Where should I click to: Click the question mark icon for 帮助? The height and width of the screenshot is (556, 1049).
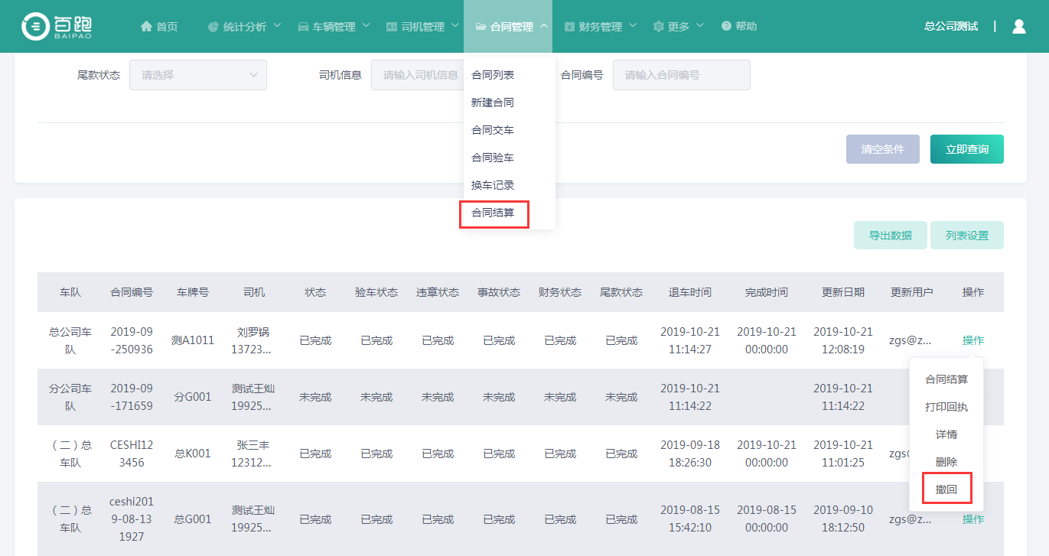[726, 26]
